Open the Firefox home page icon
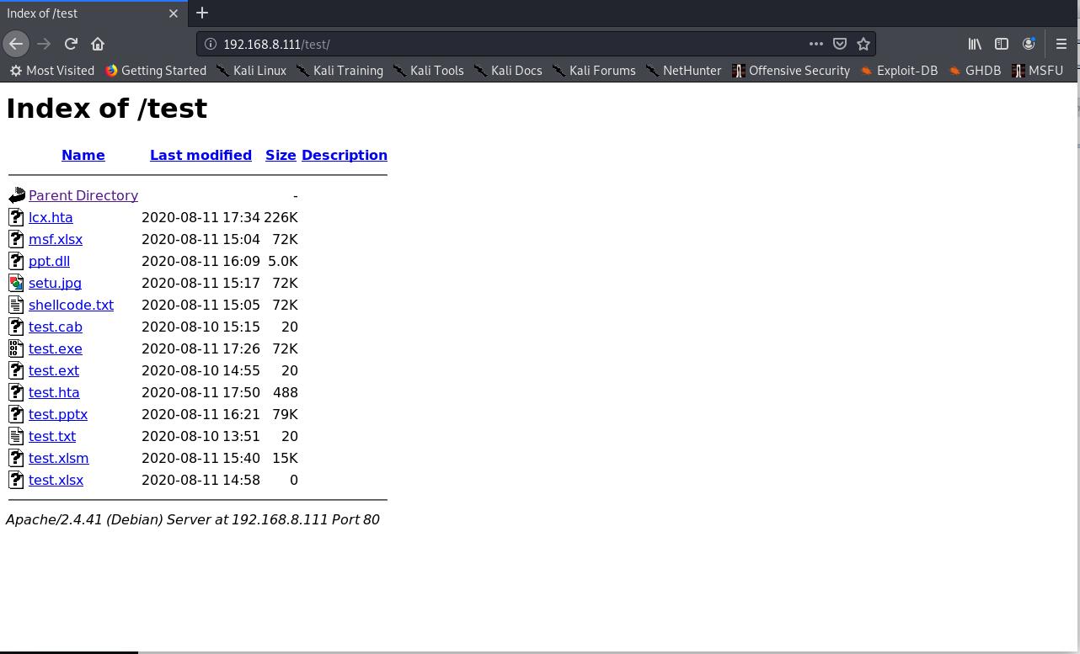 [98, 44]
